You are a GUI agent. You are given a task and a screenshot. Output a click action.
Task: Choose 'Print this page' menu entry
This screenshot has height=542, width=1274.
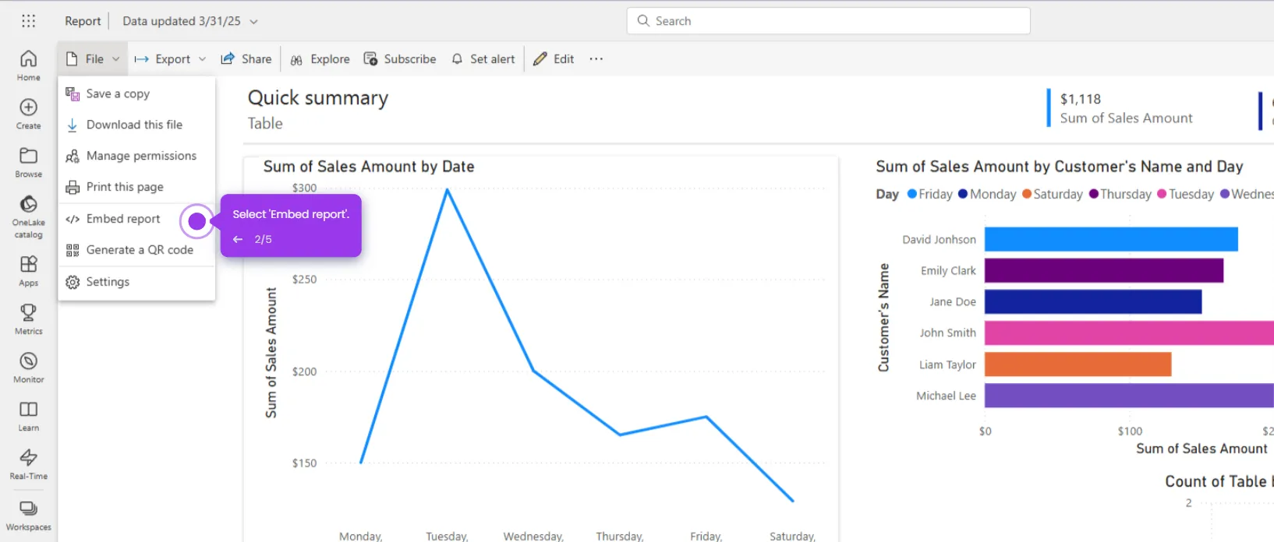click(136, 187)
